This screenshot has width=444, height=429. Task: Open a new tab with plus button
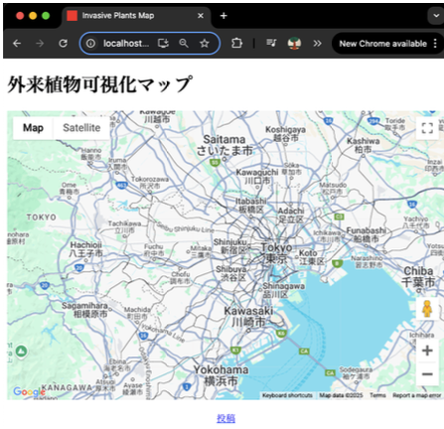223,16
